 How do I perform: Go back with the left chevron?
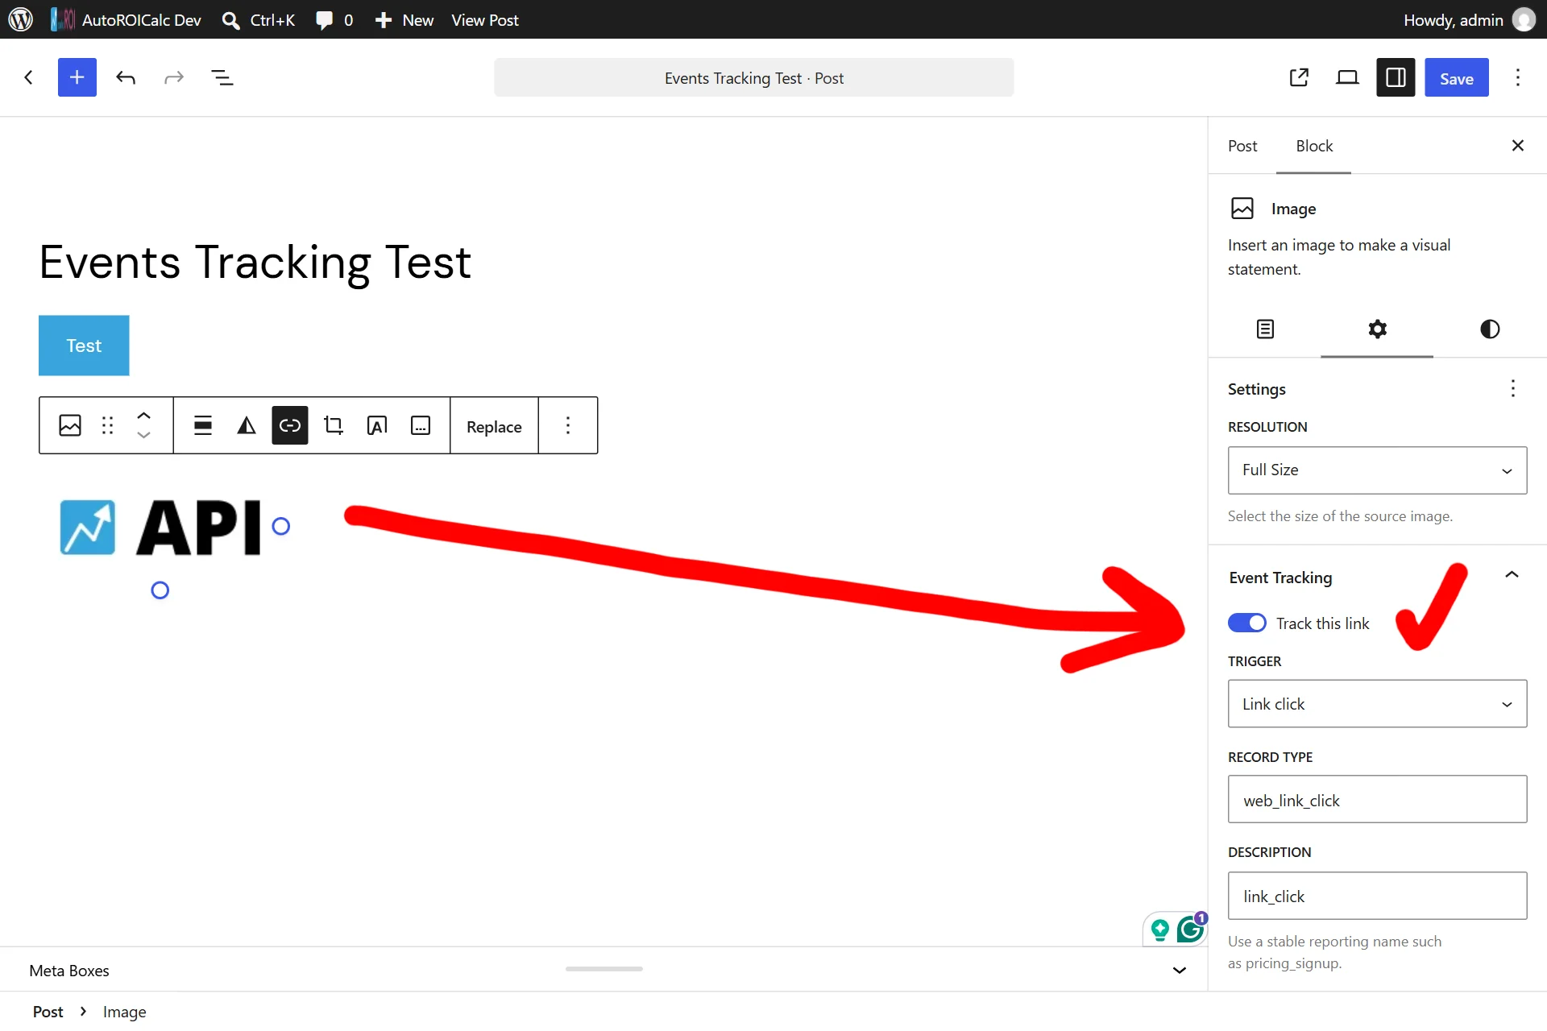coord(29,77)
